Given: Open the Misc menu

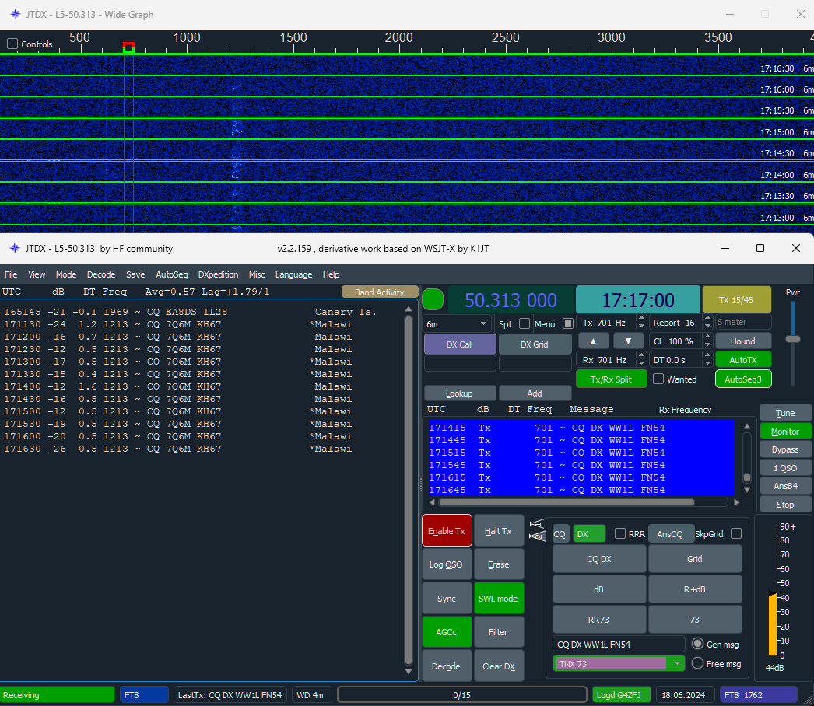Looking at the screenshot, I should (257, 274).
